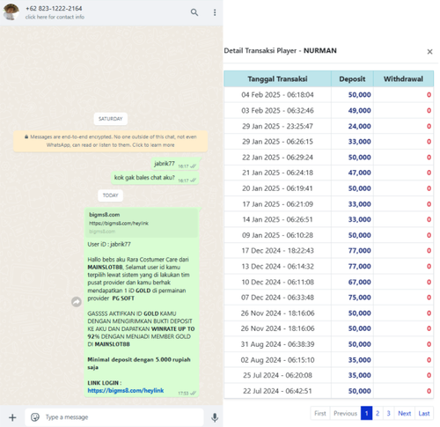The image size is (440, 427).
Task: Open the chat three-dot menu
Action: 215,12
